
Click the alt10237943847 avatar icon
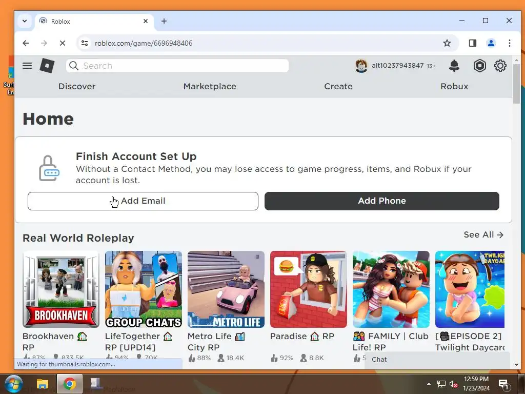361,66
